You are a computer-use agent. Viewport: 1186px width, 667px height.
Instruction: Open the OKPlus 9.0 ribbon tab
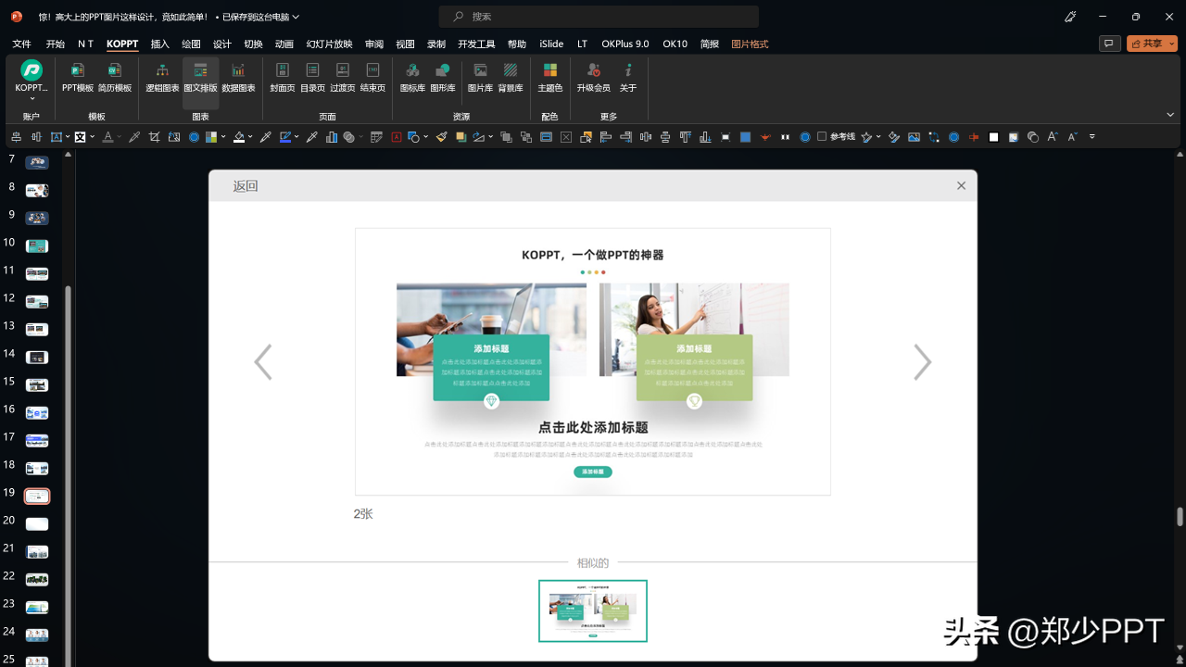625,44
